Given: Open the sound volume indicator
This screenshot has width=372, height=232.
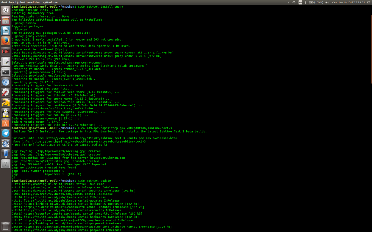Looking at the screenshot, I should [x=327, y=2].
